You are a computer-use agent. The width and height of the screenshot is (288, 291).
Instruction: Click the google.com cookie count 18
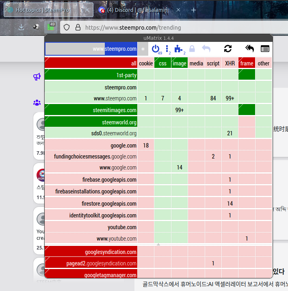pos(146,145)
